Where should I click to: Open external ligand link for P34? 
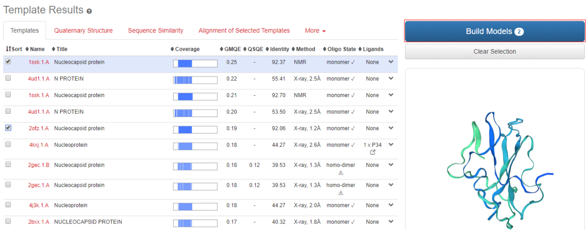(373, 153)
